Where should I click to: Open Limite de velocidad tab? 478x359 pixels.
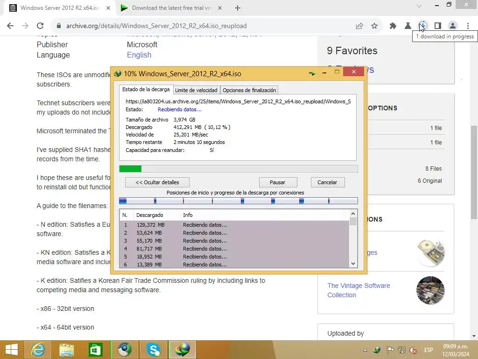point(196,90)
